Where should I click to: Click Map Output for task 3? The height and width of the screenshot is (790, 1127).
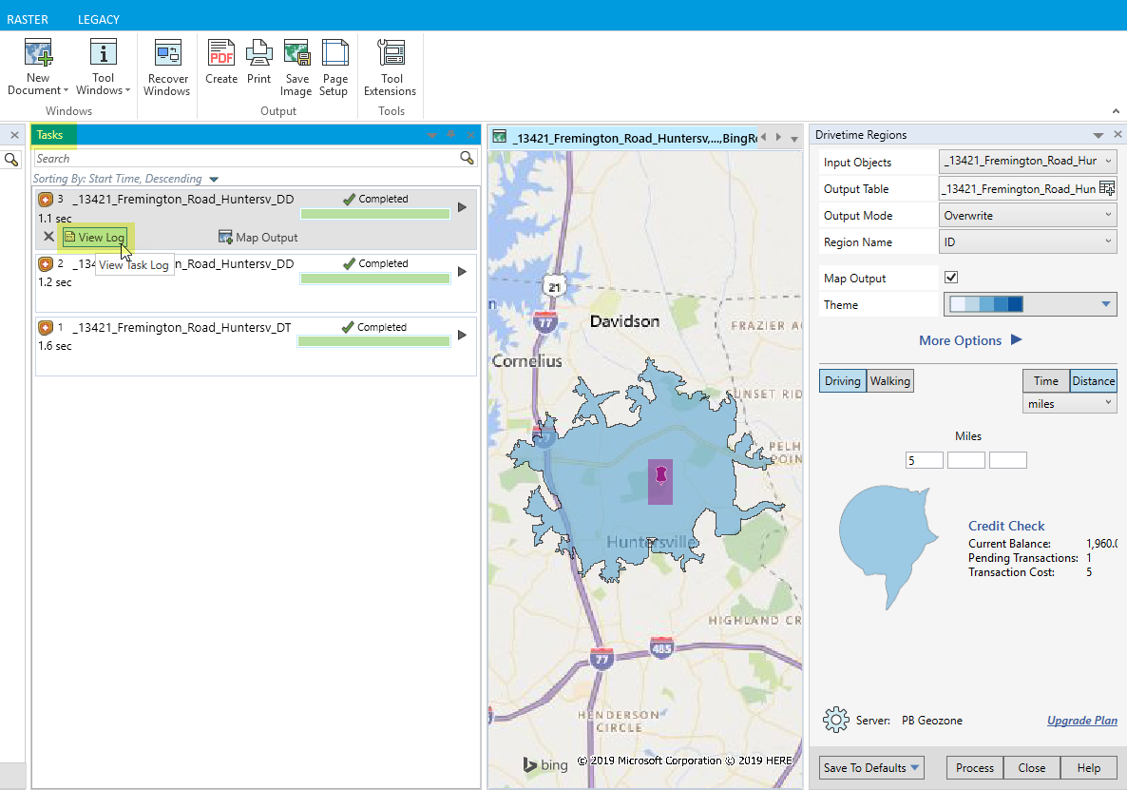click(x=258, y=238)
